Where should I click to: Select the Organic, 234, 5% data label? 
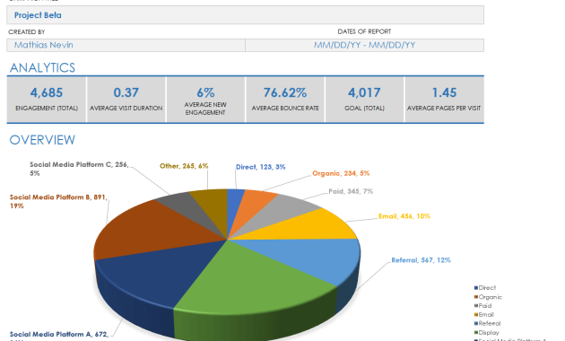[341, 173]
